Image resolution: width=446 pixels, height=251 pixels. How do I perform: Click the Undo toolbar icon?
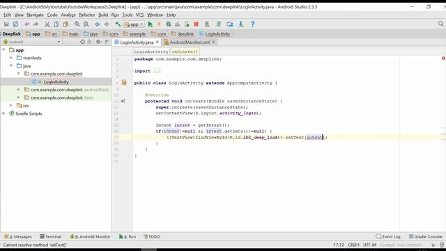(26, 24)
